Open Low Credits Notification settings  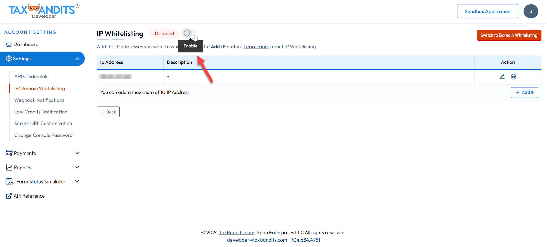(41, 112)
